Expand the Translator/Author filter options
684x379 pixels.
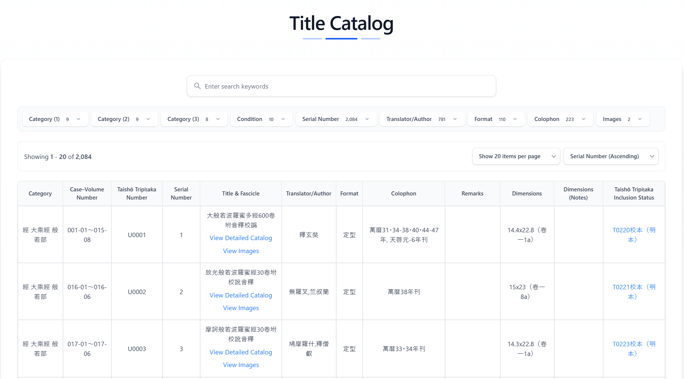[x=422, y=119]
